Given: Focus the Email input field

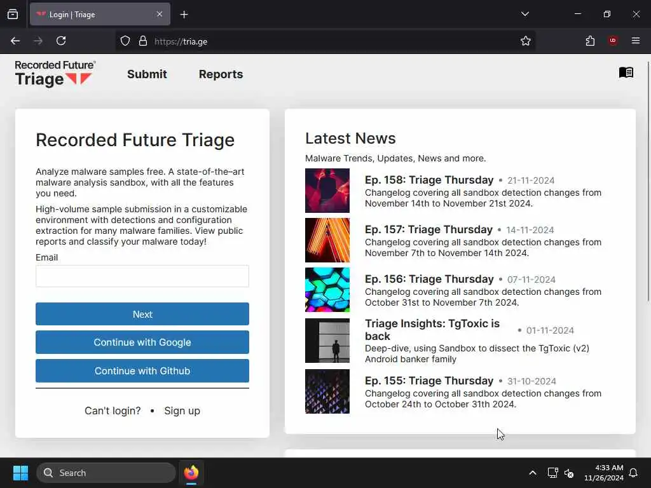Looking at the screenshot, I should click(x=142, y=276).
